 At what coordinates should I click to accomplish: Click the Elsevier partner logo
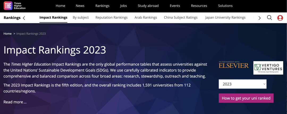click(x=234, y=65)
